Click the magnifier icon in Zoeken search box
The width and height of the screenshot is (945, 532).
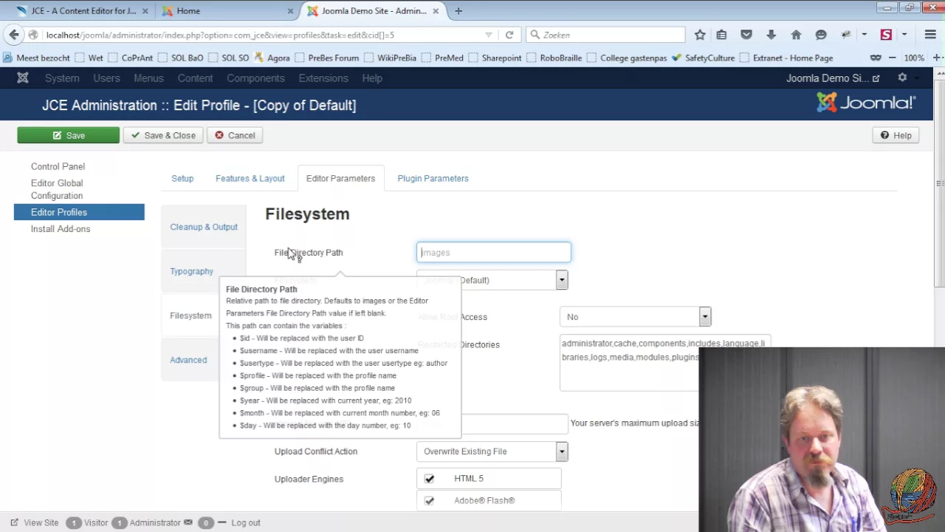coord(534,35)
